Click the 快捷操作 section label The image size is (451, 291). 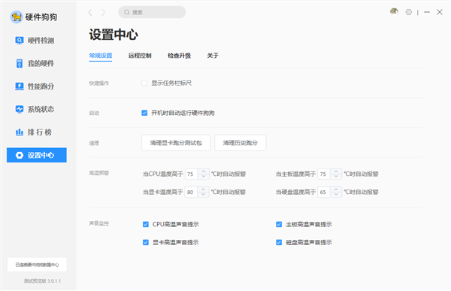tap(98, 83)
